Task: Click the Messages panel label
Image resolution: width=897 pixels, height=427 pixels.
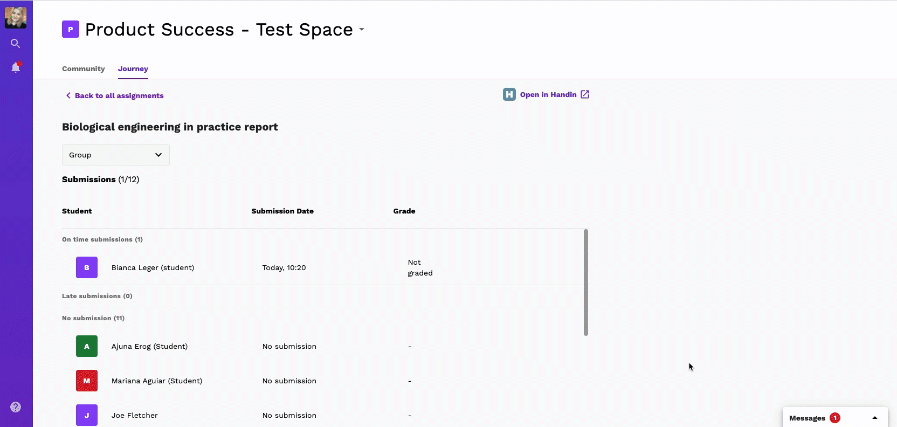Action: pos(807,418)
